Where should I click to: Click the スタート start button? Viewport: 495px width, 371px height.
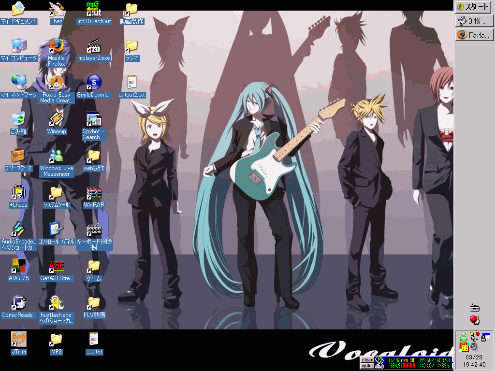pos(473,7)
